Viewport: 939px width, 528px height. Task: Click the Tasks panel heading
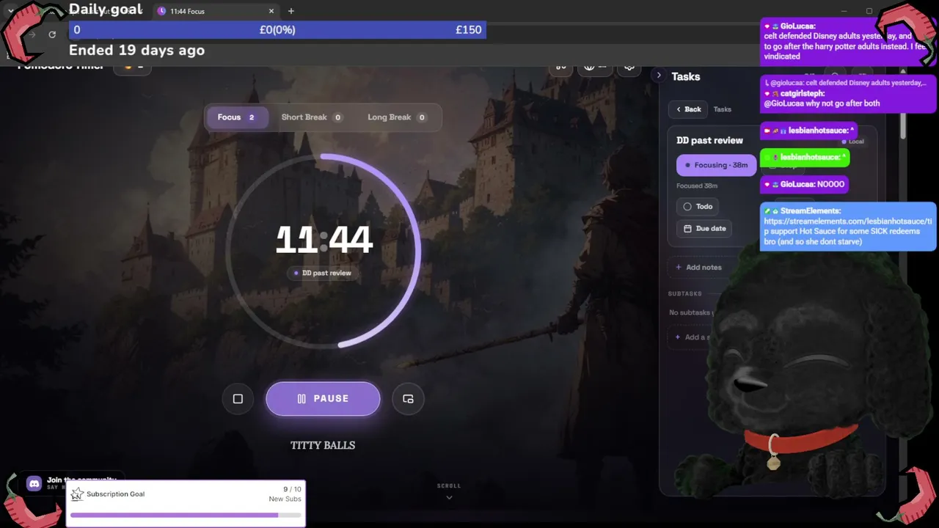686,76
